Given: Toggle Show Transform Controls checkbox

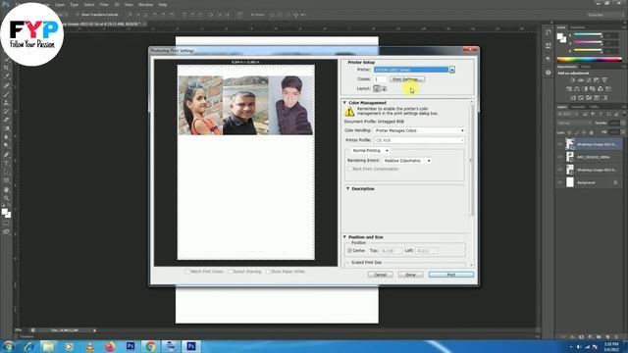Looking at the screenshot, I should 78,15.
